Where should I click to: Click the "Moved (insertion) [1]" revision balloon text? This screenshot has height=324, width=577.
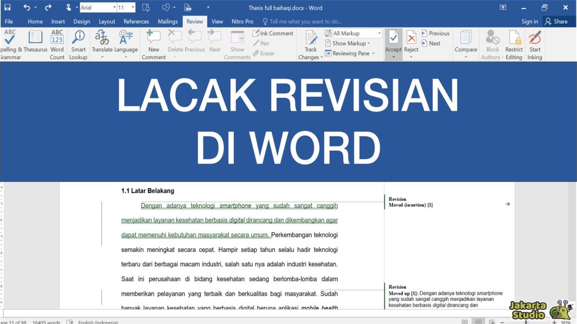(x=411, y=205)
